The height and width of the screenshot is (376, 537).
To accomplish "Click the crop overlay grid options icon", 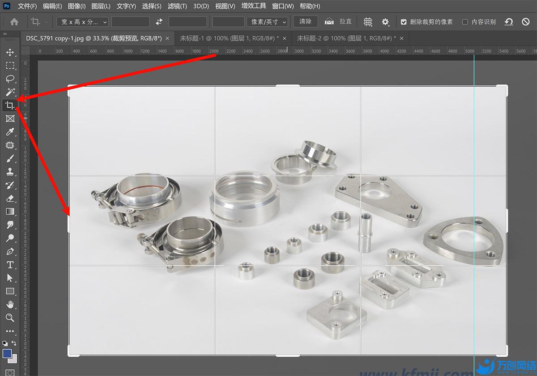I will (x=368, y=22).
